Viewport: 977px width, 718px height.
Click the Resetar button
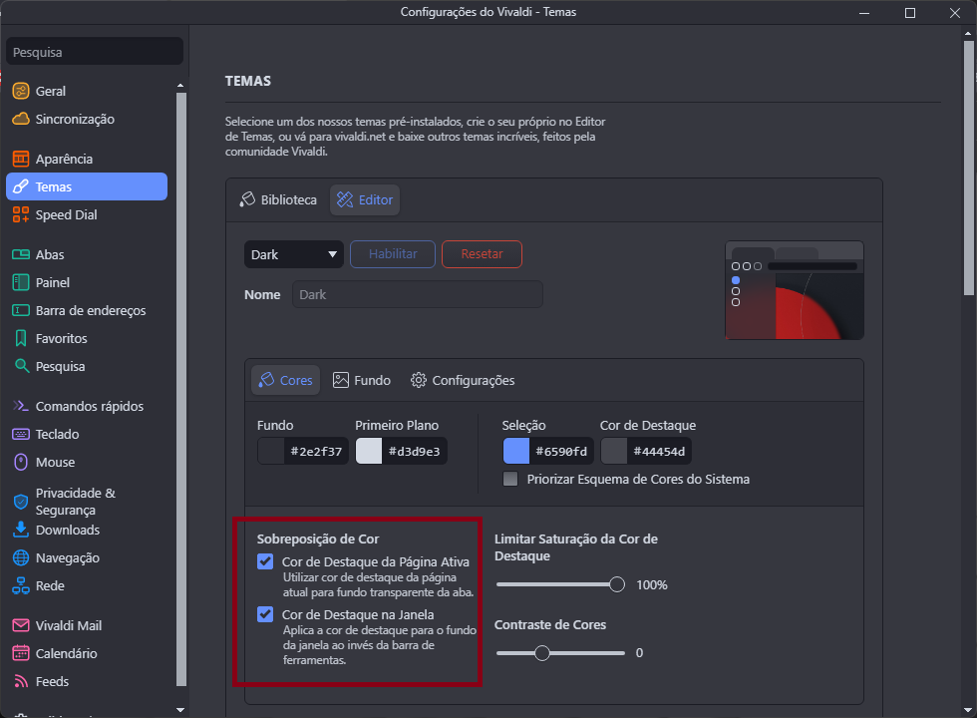coord(482,254)
